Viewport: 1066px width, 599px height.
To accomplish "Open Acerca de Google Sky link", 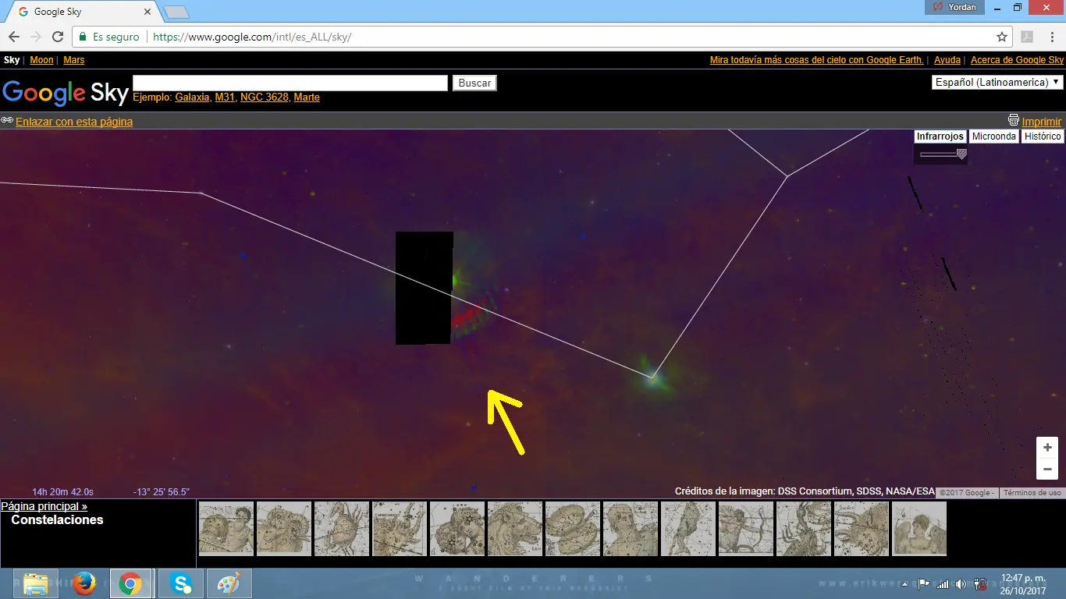I will [1017, 60].
